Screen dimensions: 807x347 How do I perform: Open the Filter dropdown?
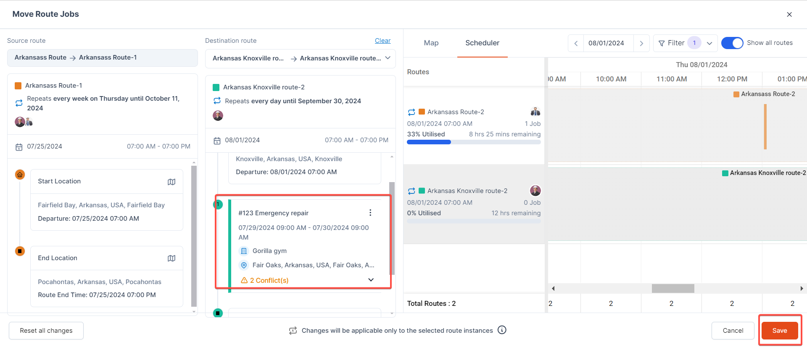(x=685, y=43)
